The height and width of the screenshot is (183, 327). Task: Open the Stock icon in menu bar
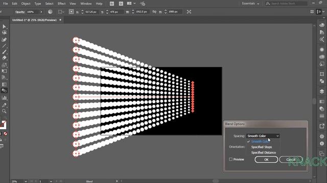[121, 4]
